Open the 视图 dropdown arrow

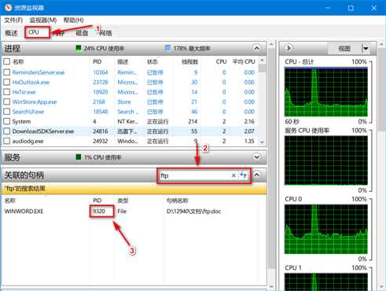[366, 48]
